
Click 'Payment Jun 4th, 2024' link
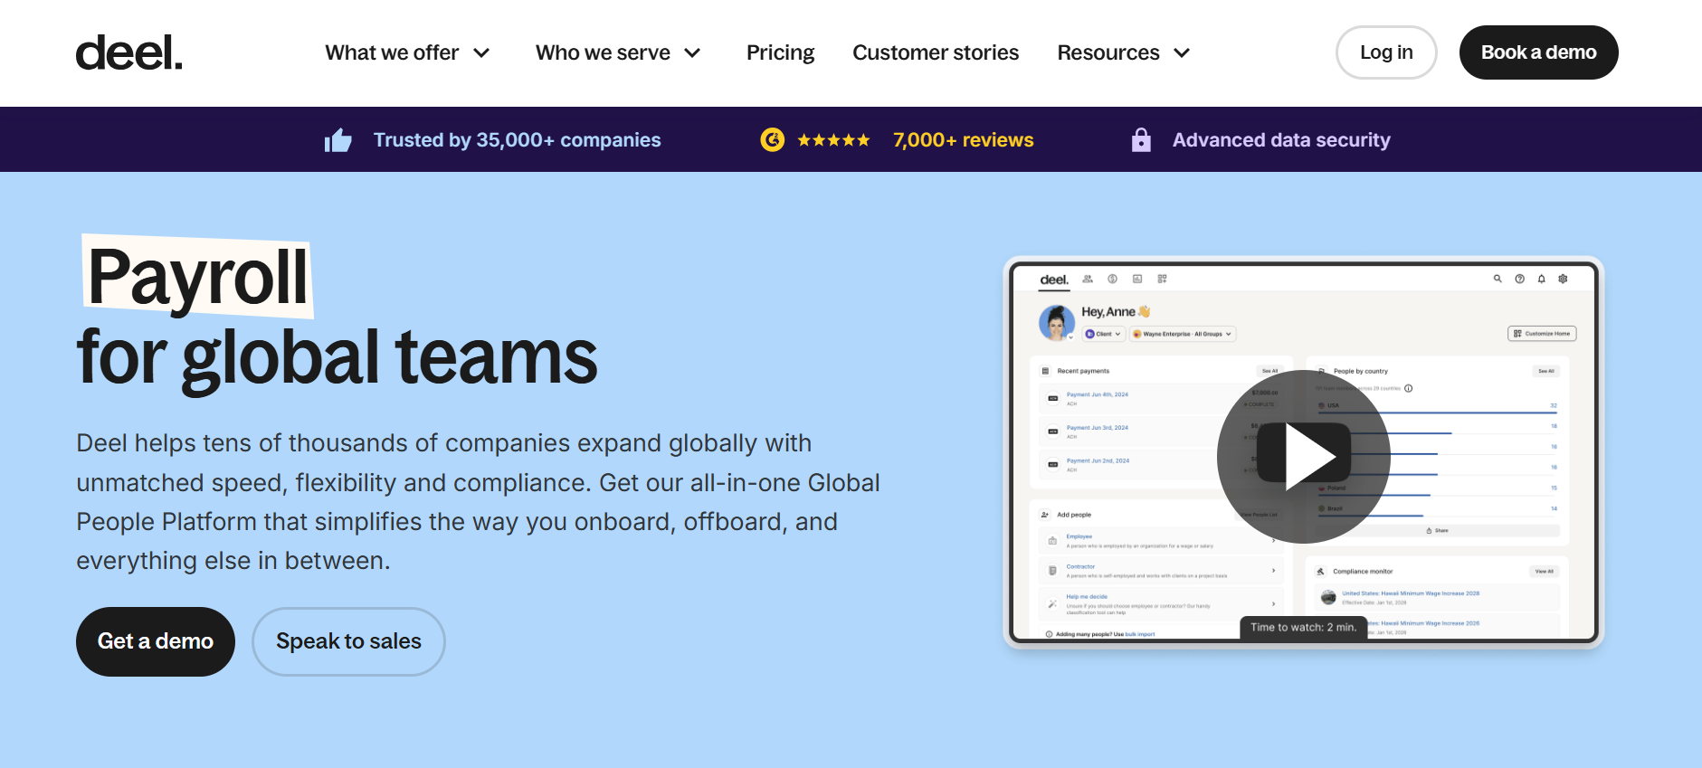click(1097, 394)
